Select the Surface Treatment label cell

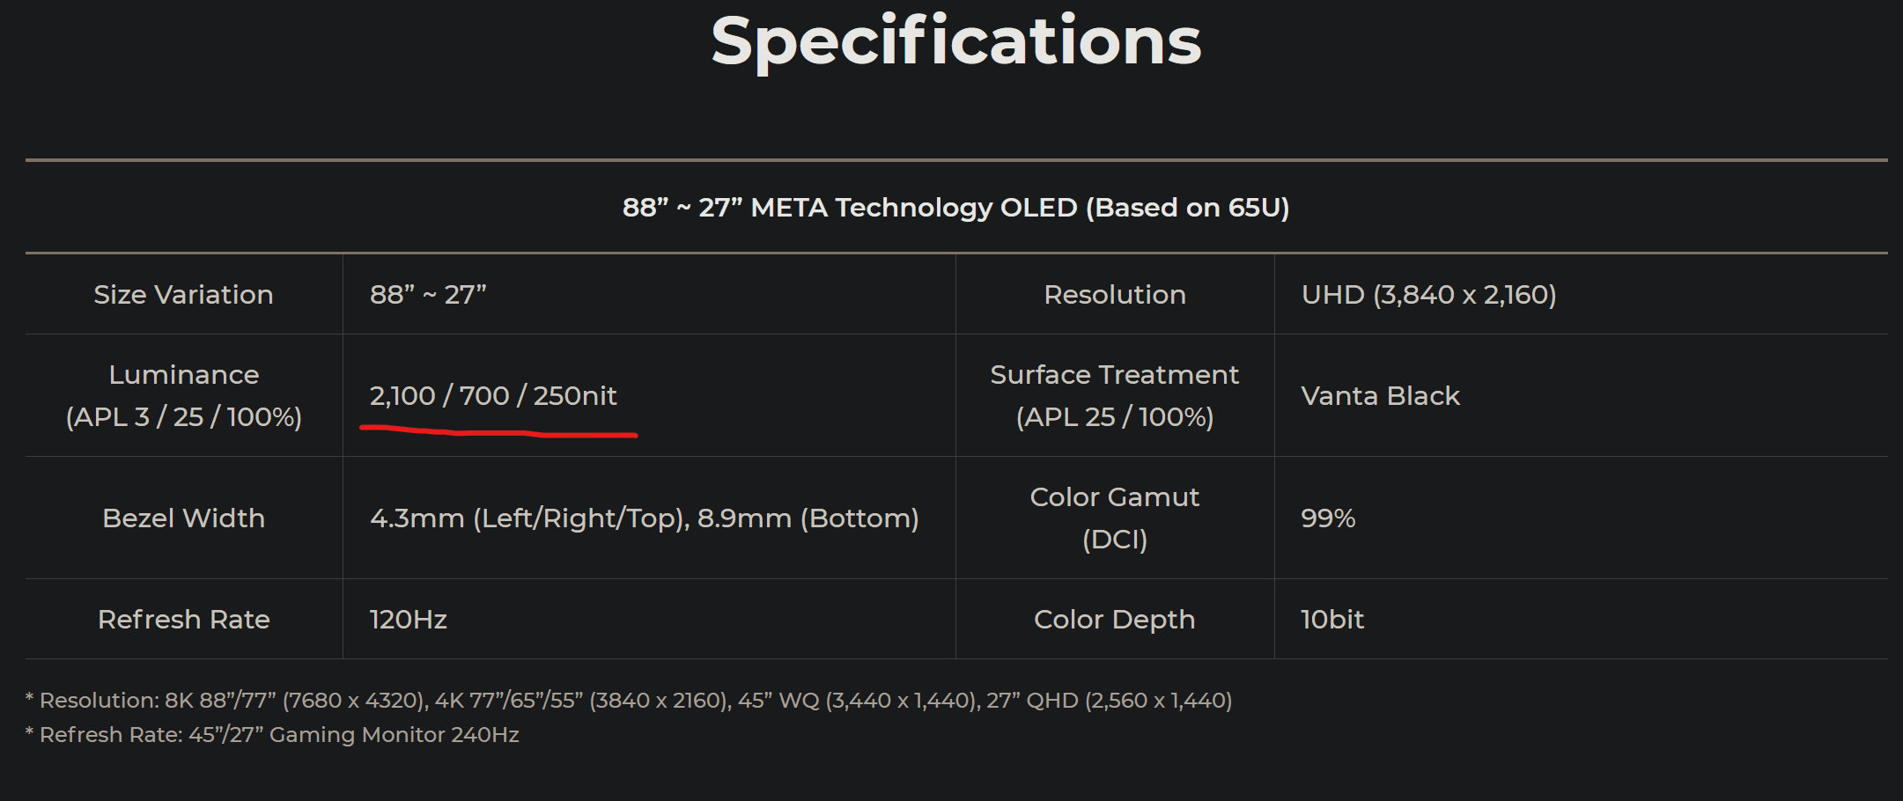coord(1115,395)
